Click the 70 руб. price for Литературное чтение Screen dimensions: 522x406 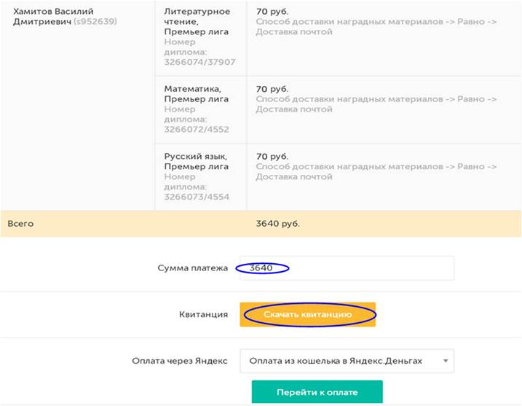click(272, 12)
